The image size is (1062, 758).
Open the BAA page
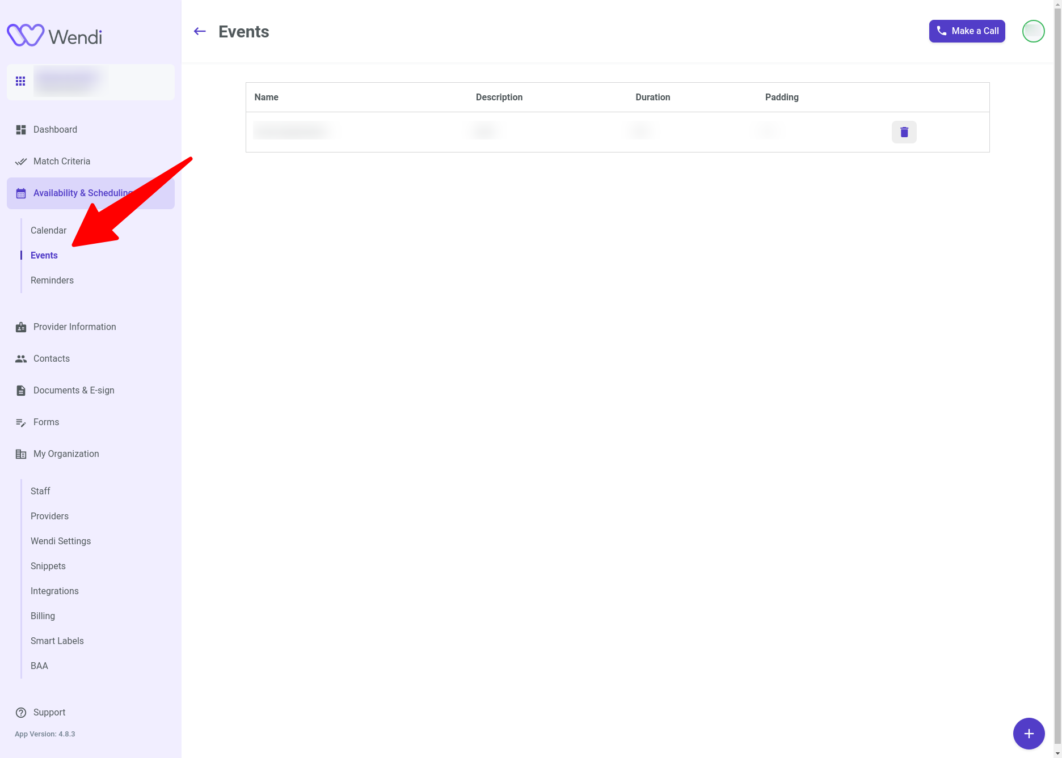tap(39, 666)
